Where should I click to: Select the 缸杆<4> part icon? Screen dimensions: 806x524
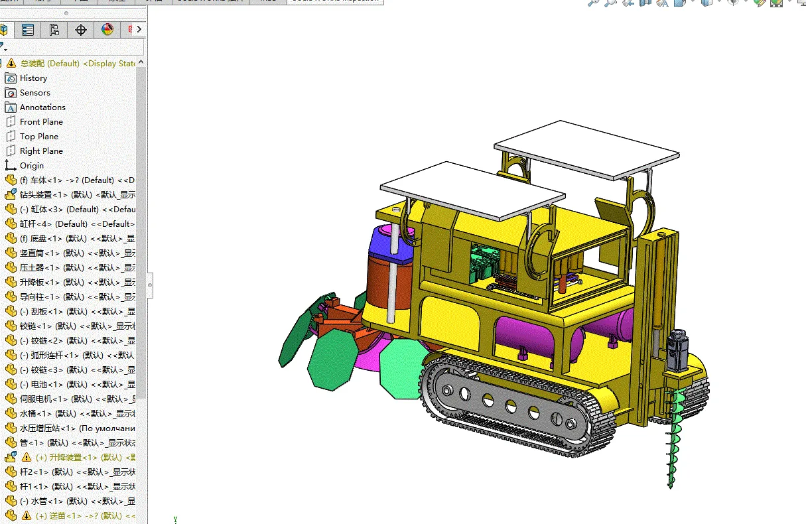pyautogui.click(x=10, y=224)
